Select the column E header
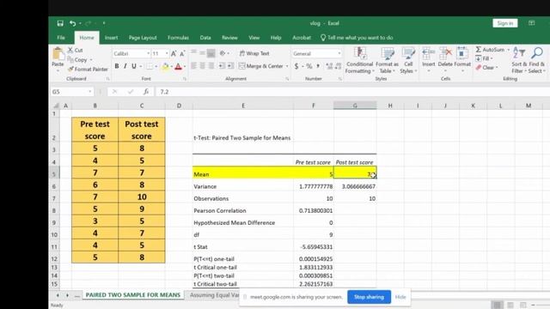Viewport: 550px width, 309px height. point(243,106)
